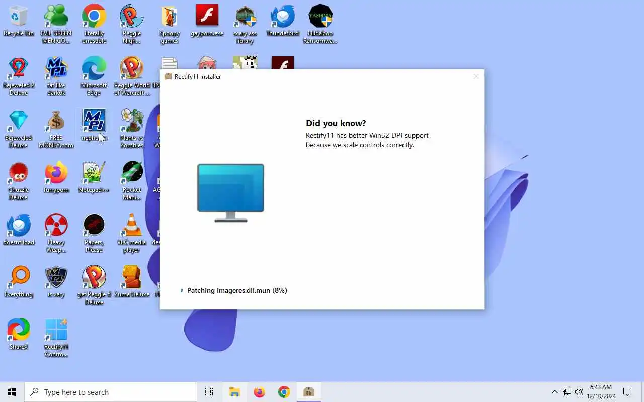644x402 pixels.
Task: Open the Windows Start menu
Action: tap(12, 392)
